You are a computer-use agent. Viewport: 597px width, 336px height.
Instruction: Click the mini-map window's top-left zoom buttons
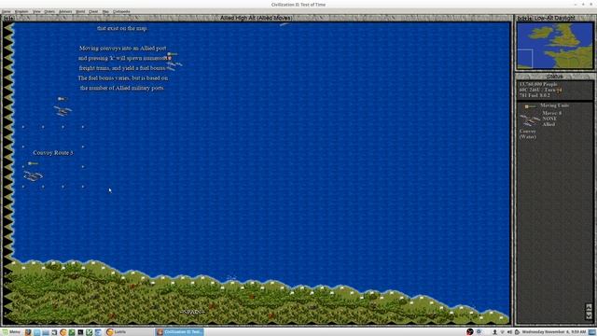pyautogui.click(x=523, y=18)
